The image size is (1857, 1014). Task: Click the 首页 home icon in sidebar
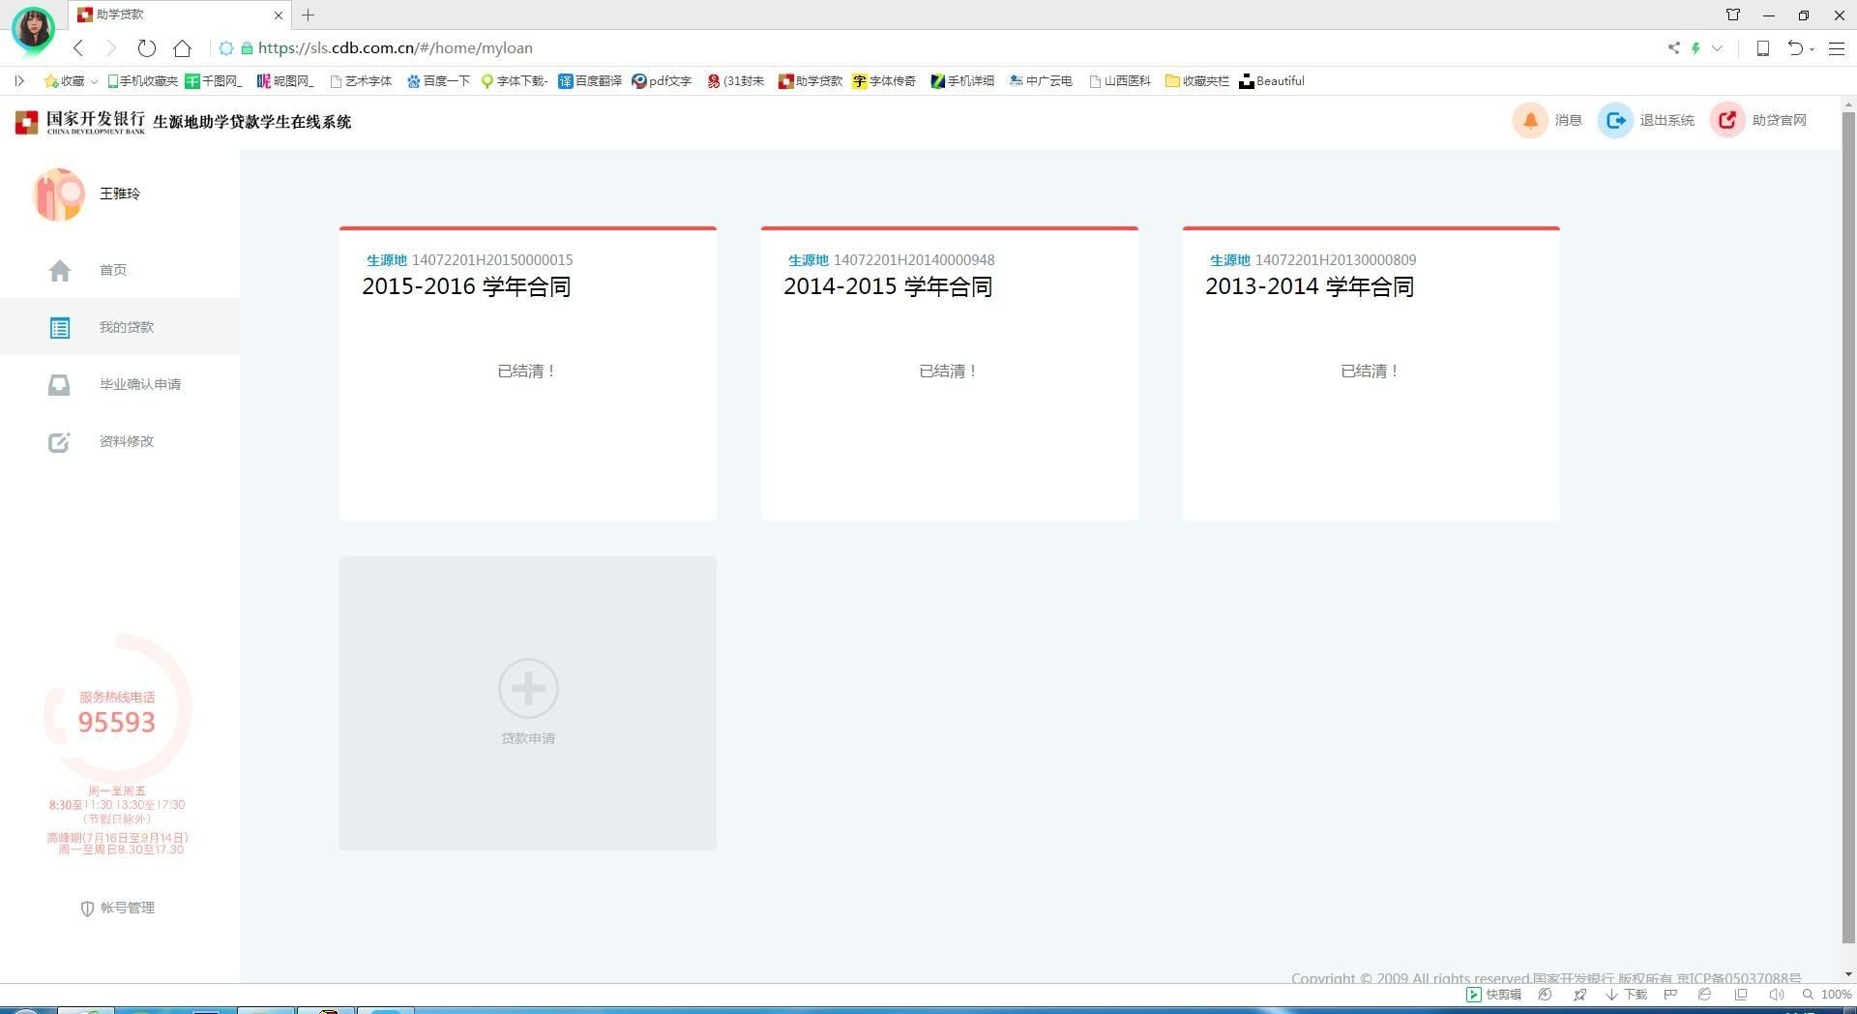60,271
